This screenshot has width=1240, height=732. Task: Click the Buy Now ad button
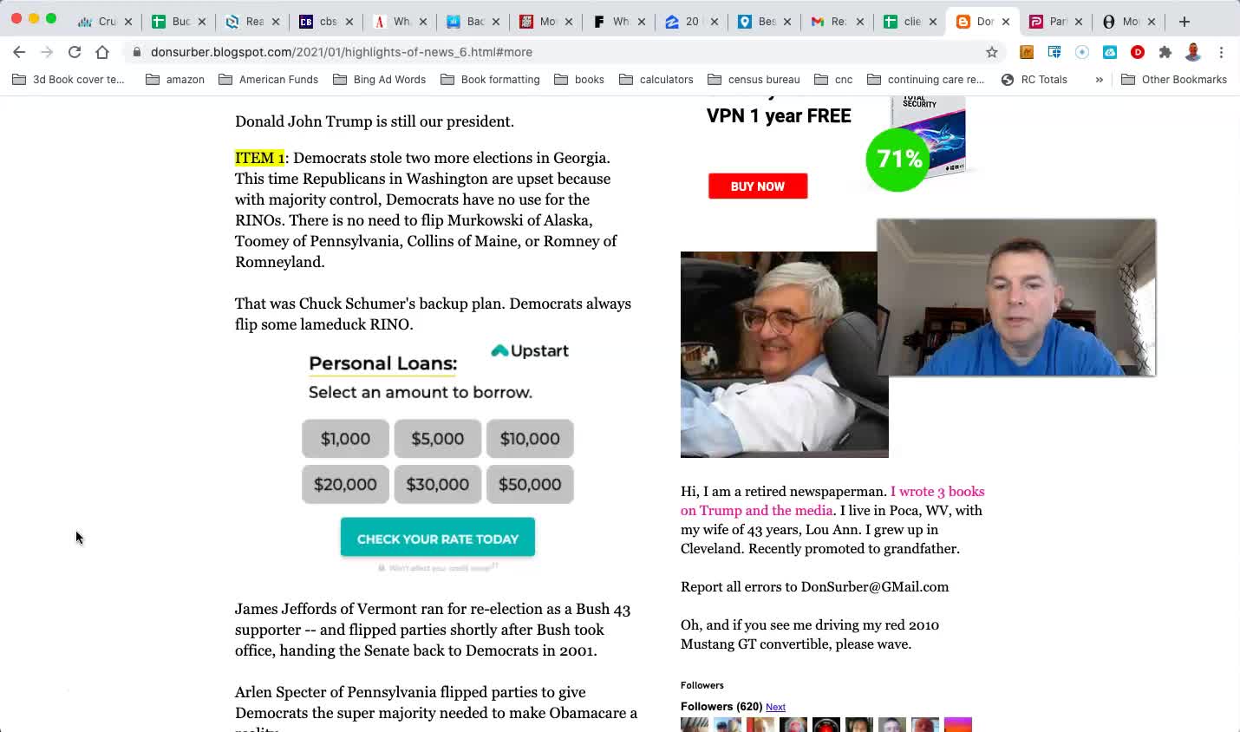pyautogui.click(x=758, y=186)
